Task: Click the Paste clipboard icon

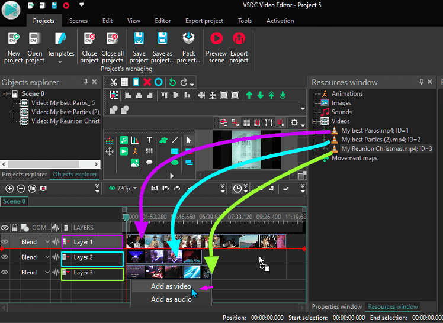Action: 136,82
